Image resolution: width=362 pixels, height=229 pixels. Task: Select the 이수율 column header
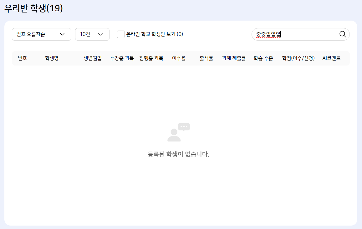(x=179, y=58)
